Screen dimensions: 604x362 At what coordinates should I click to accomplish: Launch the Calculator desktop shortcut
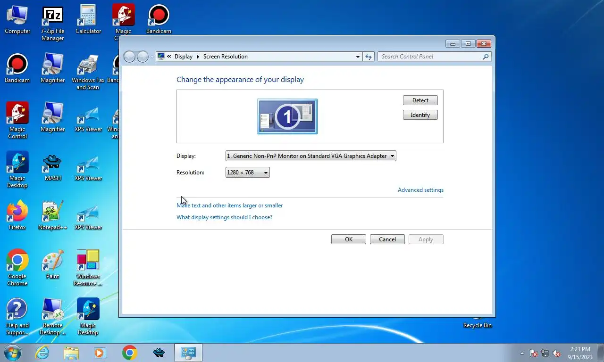88,20
